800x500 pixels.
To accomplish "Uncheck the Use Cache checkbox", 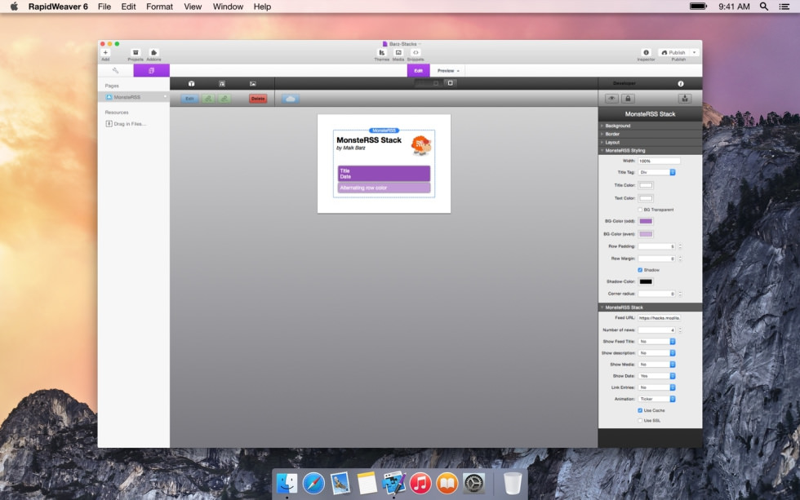I will tap(640, 410).
